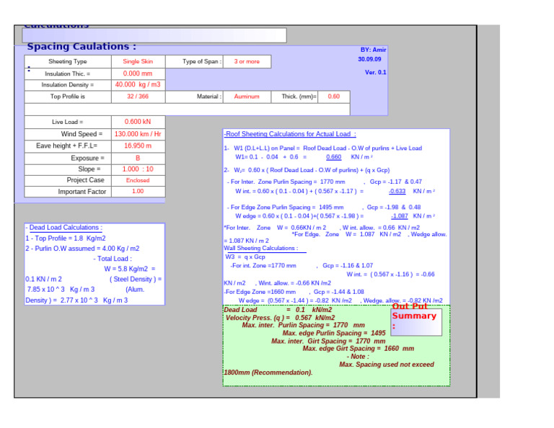Click the 'Out Put Summary' box

[416, 322]
